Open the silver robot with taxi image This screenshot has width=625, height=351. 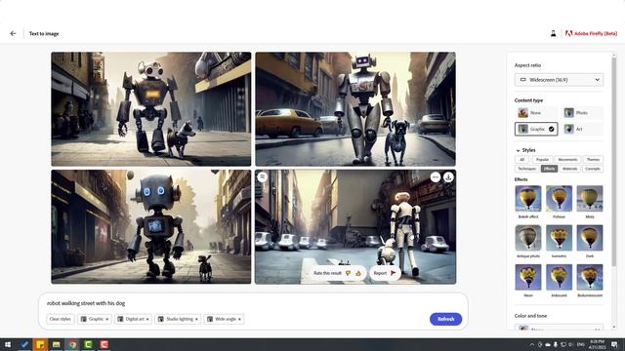click(355, 109)
